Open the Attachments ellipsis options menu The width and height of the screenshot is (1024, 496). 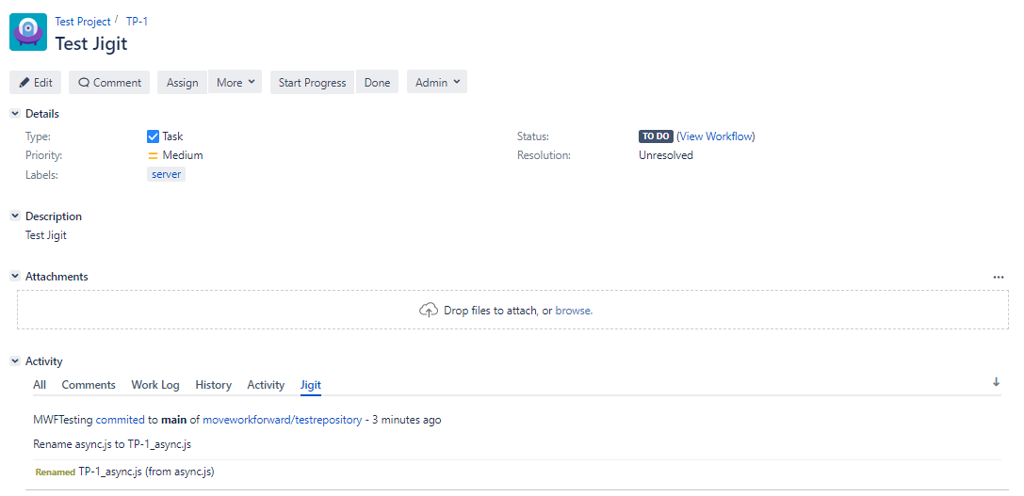999,278
